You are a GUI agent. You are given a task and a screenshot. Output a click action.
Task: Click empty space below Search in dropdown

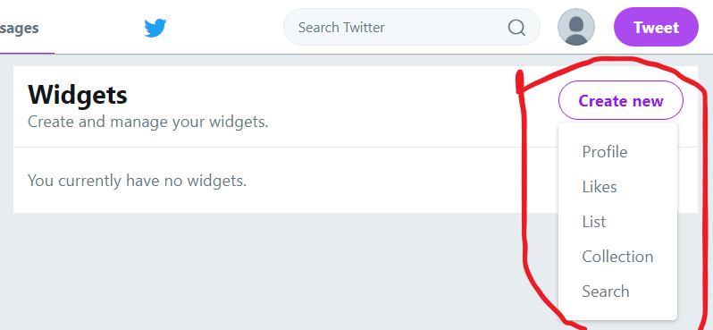tap(617, 314)
